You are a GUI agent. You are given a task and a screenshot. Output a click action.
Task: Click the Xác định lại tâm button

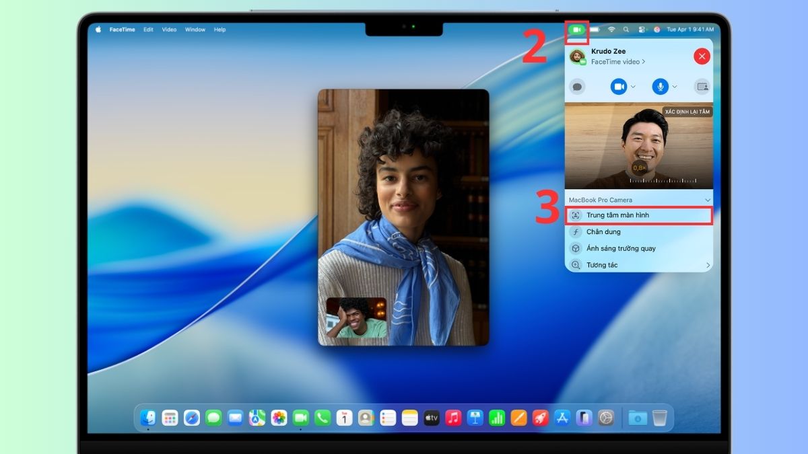point(687,112)
